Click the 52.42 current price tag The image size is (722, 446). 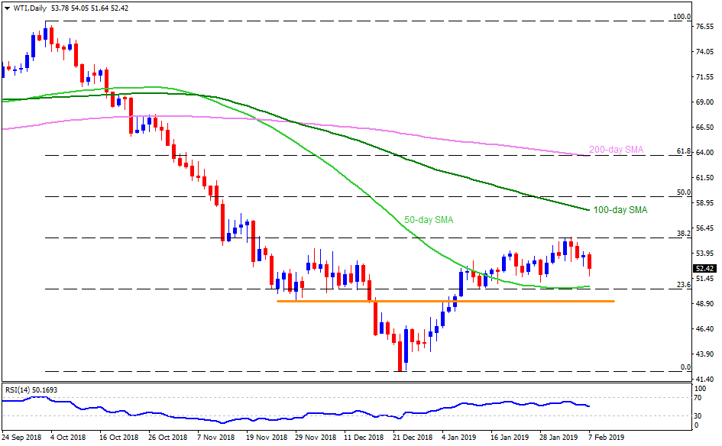tap(704, 268)
